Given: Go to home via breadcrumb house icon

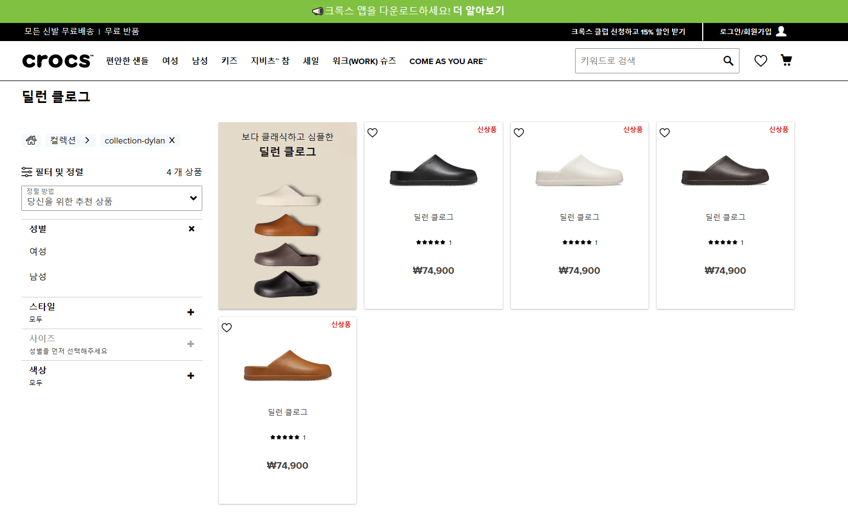Looking at the screenshot, I should 31,140.
